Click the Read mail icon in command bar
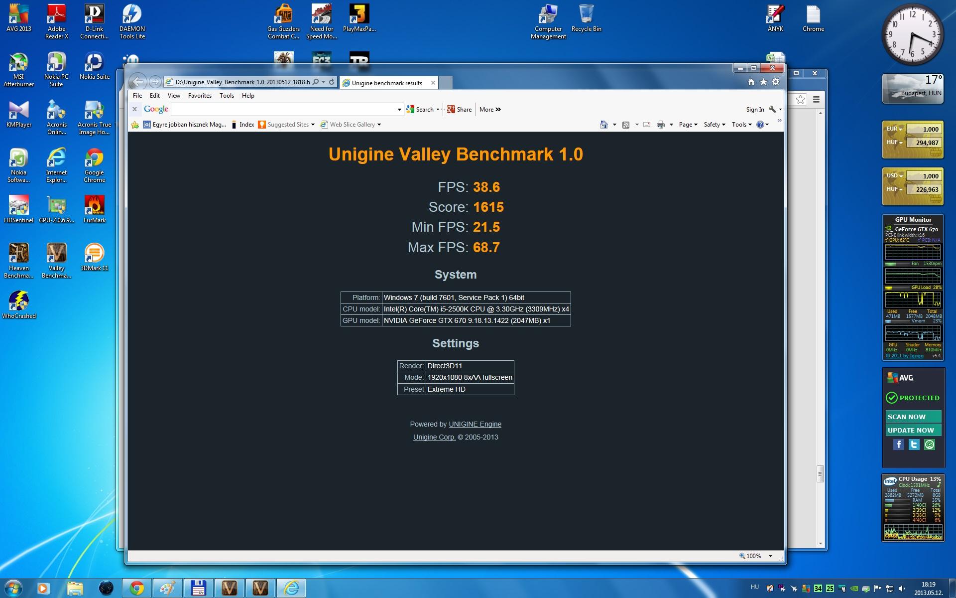The height and width of the screenshot is (598, 956). pyautogui.click(x=647, y=125)
